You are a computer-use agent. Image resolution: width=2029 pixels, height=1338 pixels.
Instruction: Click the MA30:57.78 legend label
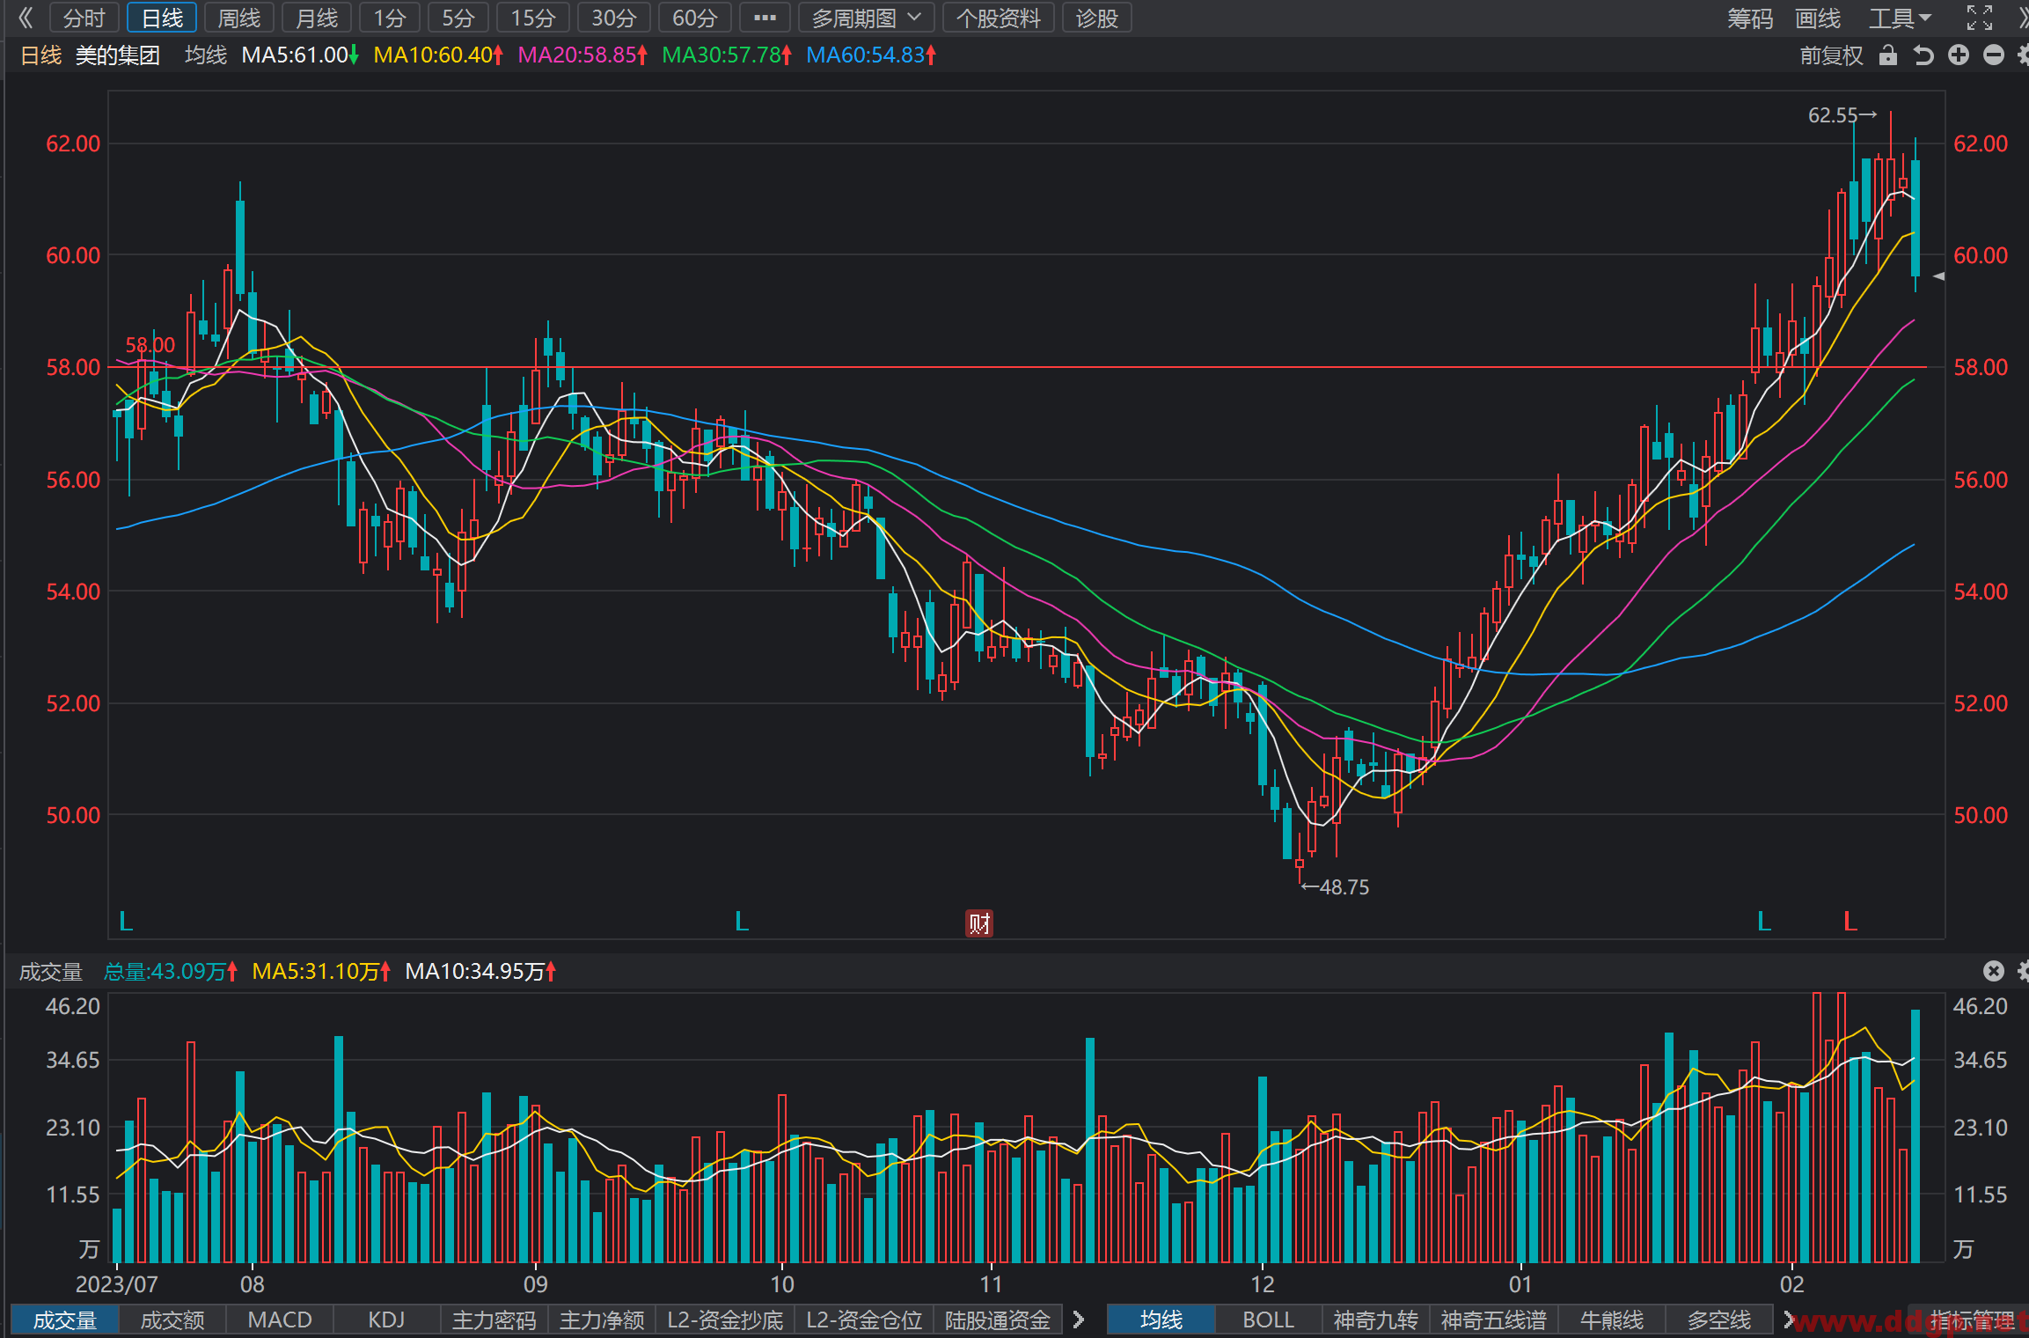727,55
